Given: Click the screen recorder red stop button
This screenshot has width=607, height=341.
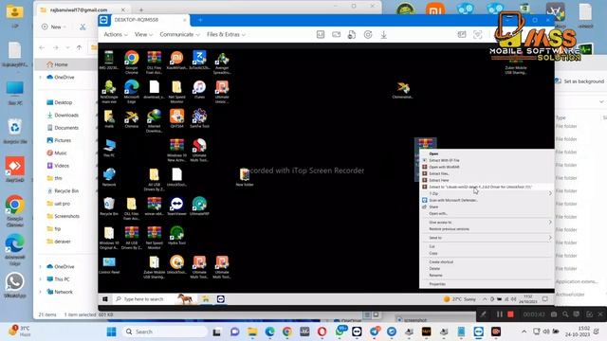Looking at the screenshot, I should pos(510,314).
